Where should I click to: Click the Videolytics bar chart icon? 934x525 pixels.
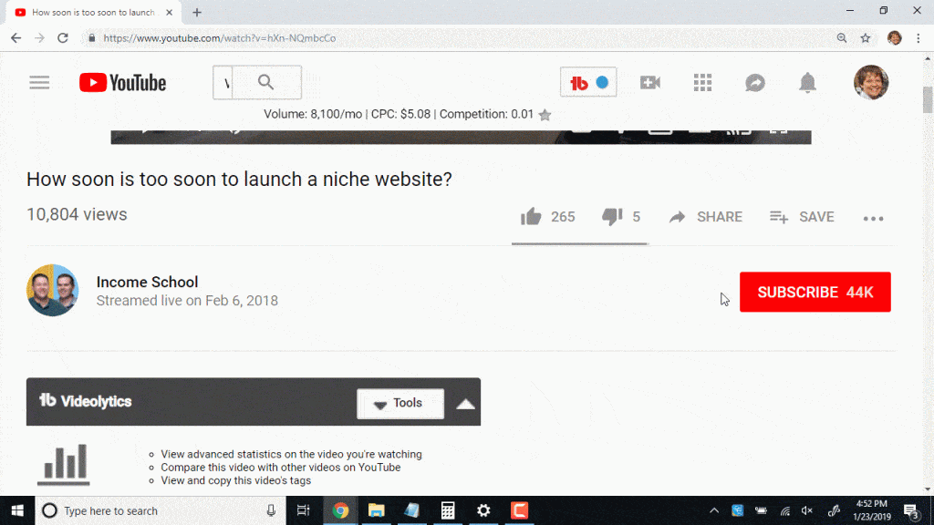[64, 464]
